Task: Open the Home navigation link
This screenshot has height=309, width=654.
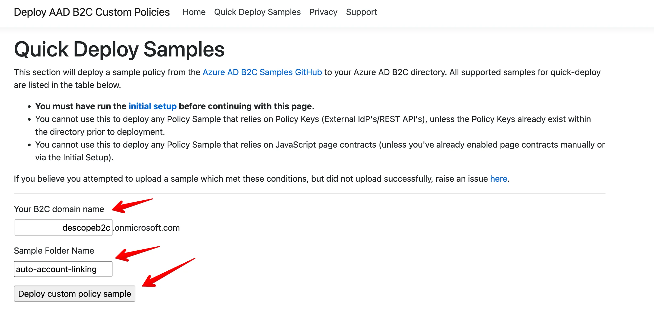Action: [194, 12]
